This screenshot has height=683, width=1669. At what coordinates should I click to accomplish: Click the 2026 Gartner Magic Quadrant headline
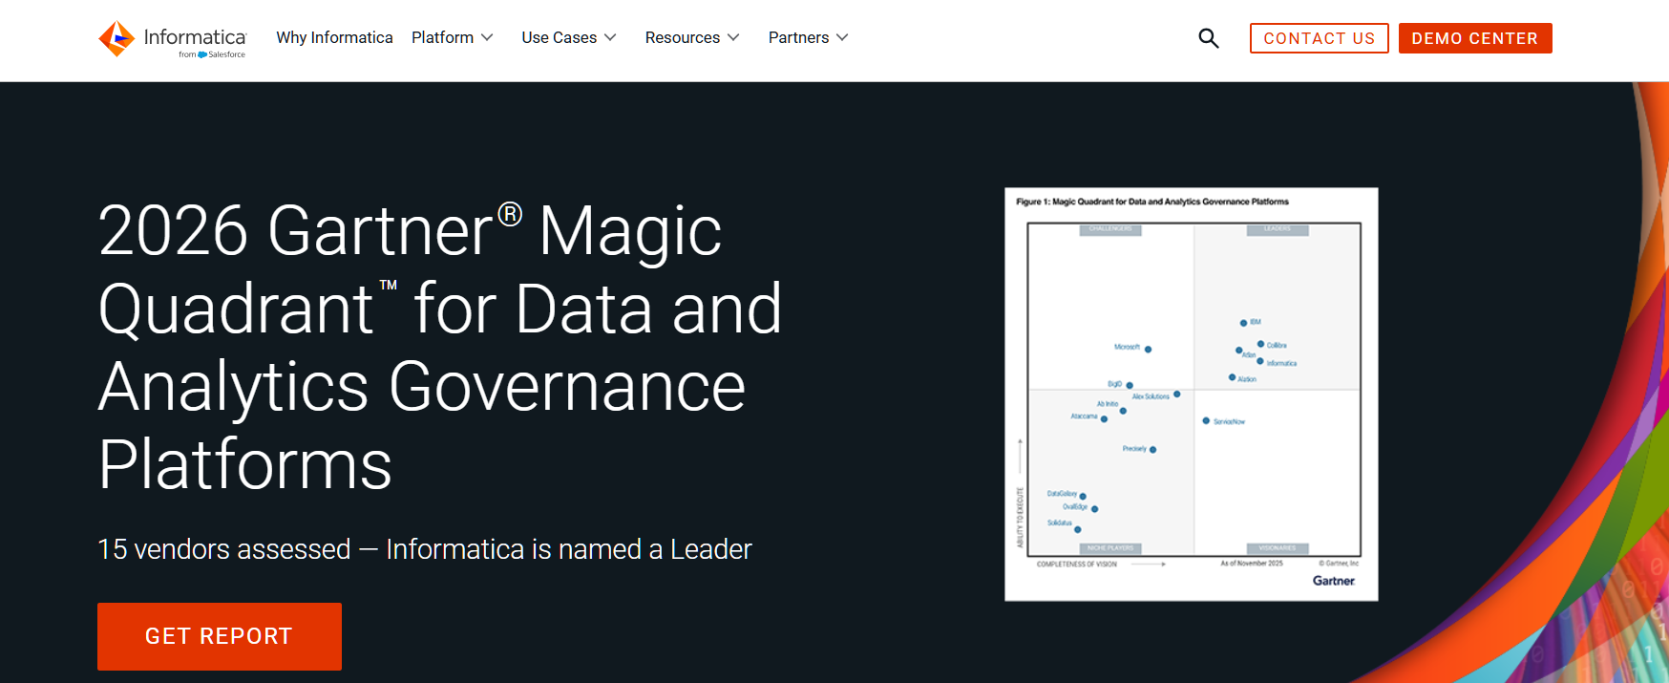[x=439, y=347]
